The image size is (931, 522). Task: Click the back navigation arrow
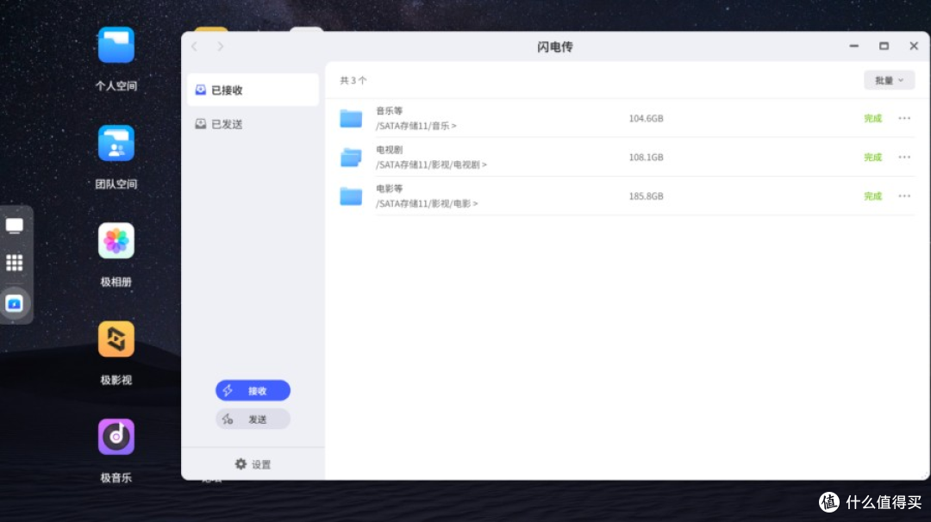pos(194,47)
